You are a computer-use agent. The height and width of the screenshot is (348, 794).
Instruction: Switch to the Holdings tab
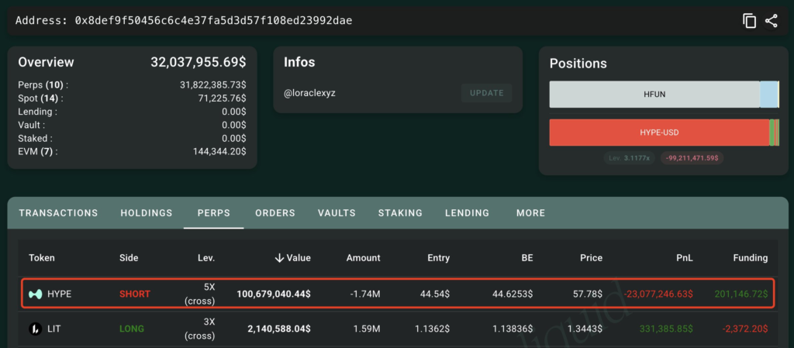click(147, 213)
